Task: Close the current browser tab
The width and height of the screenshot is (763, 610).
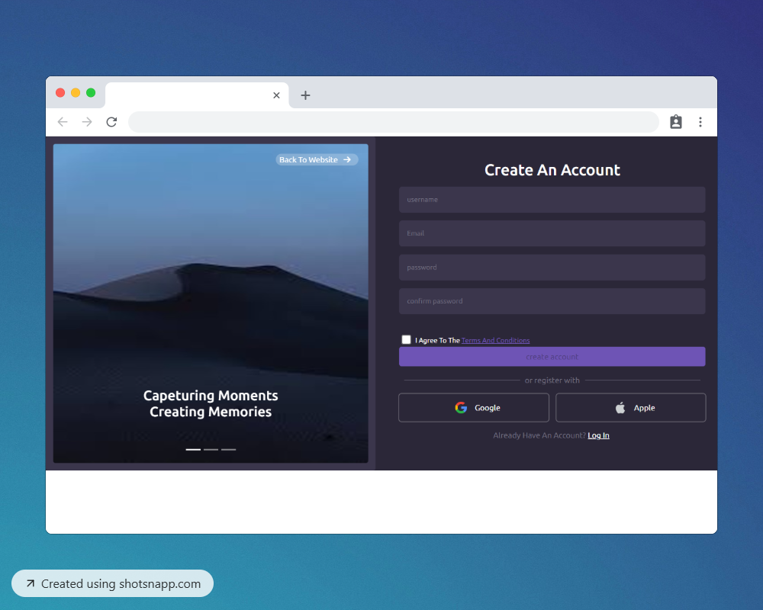Action: (x=276, y=95)
